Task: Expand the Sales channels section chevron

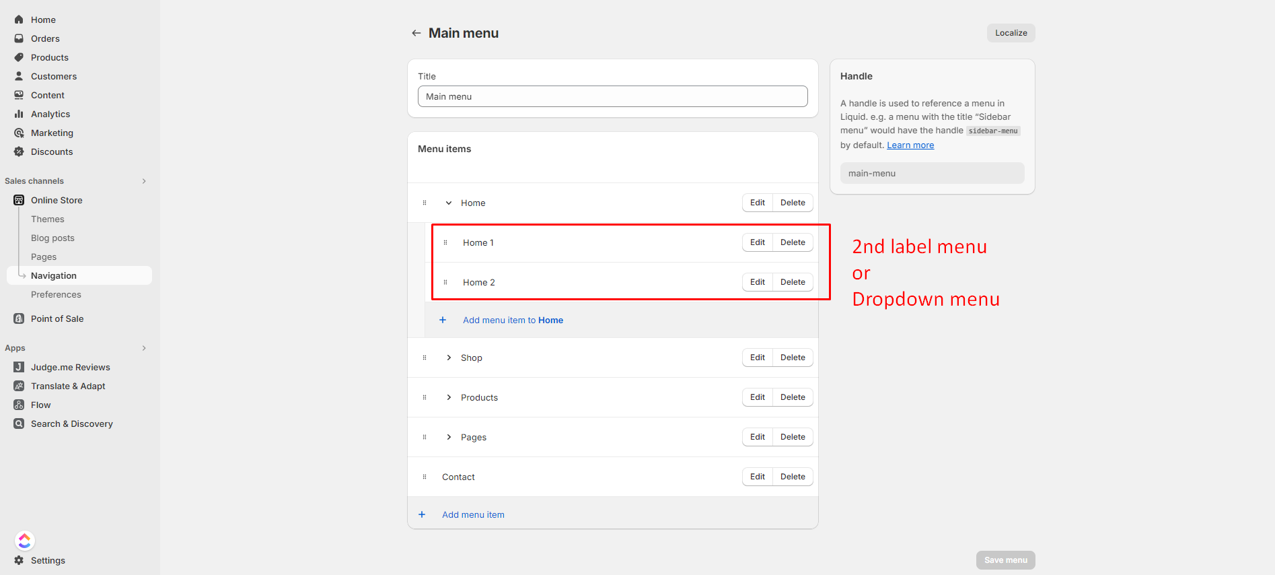Action: (144, 181)
